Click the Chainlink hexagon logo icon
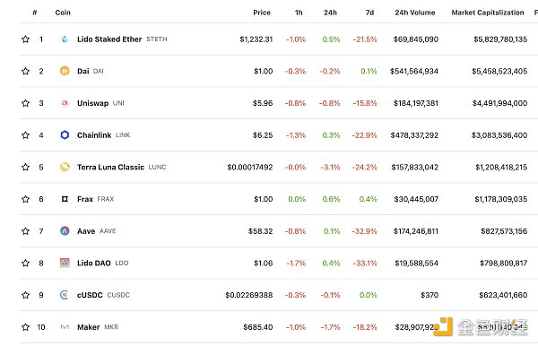538x346 pixels. coord(65,134)
